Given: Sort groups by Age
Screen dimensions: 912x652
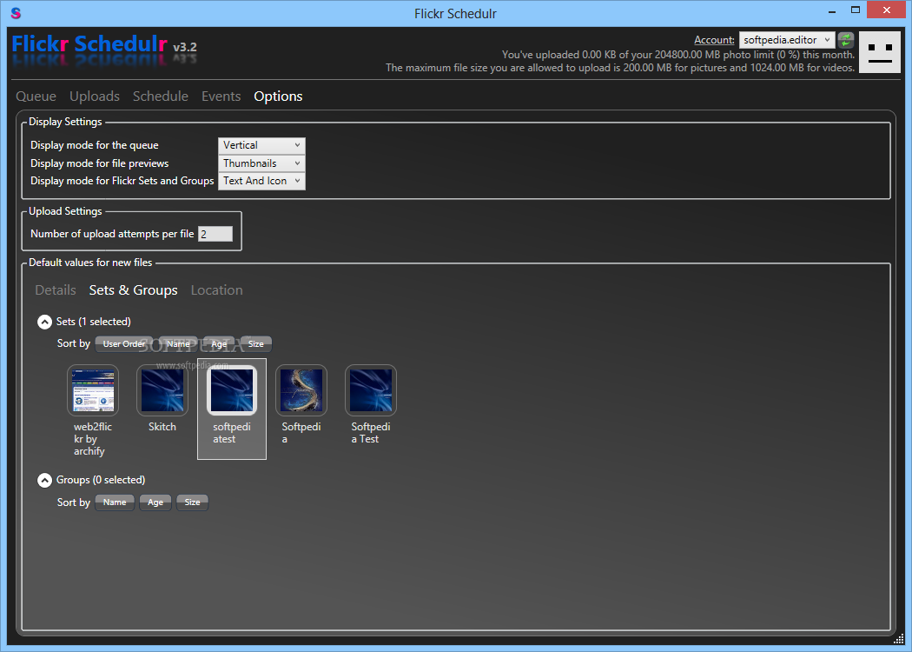Looking at the screenshot, I should point(155,502).
